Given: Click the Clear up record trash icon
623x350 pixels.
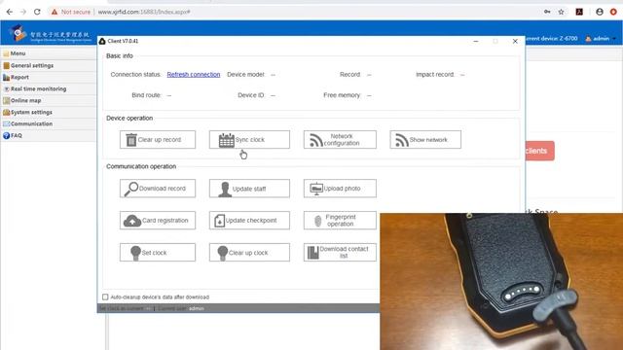Looking at the screenshot, I should [x=131, y=140].
